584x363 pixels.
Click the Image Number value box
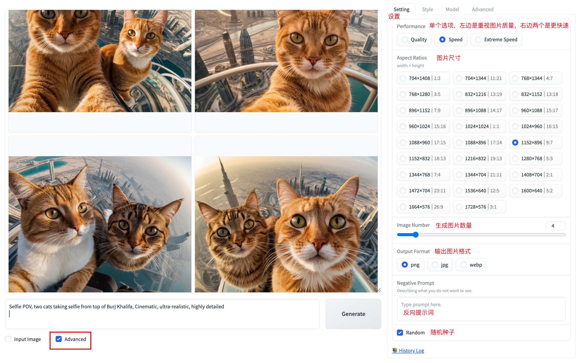click(x=555, y=226)
